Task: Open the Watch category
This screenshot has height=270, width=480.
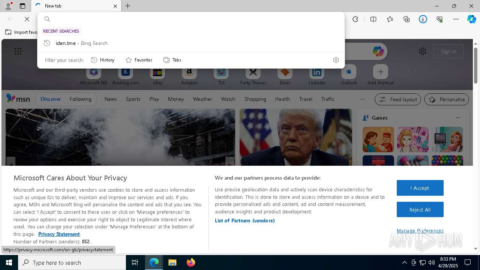Action: [228, 99]
